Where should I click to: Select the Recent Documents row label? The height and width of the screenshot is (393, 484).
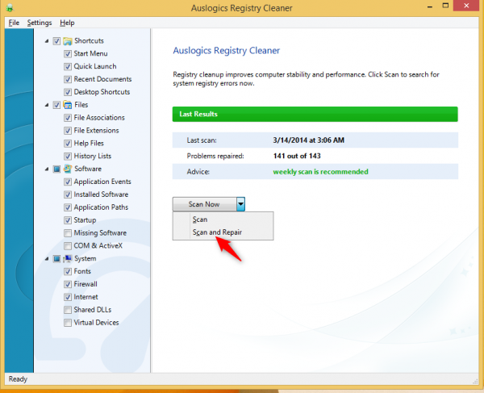pyautogui.click(x=102, y=79)
